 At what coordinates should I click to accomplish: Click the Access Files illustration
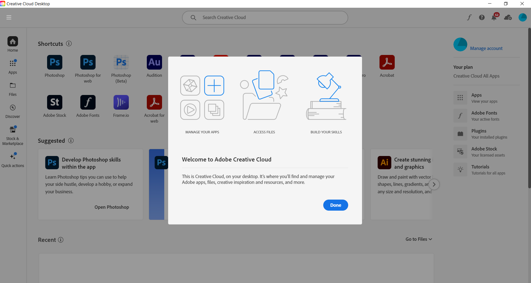264,95
